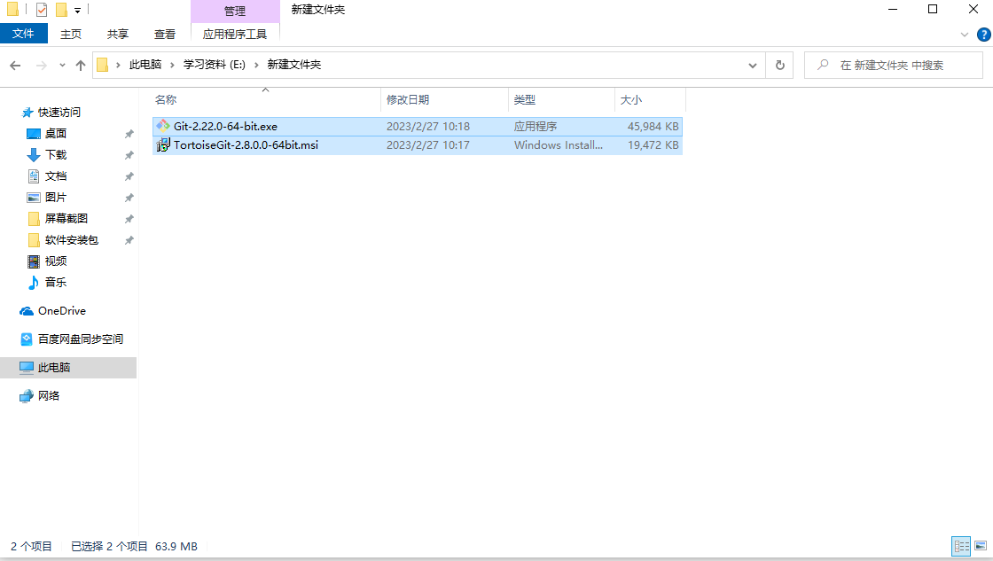Select TortoiseGit-2.8.0.0-64bit.msi file
993x561 pixels.
point(418,145)
